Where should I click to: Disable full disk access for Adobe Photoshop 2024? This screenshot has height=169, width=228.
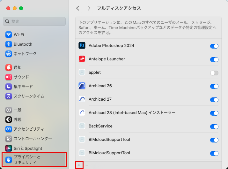click(214, 46)
